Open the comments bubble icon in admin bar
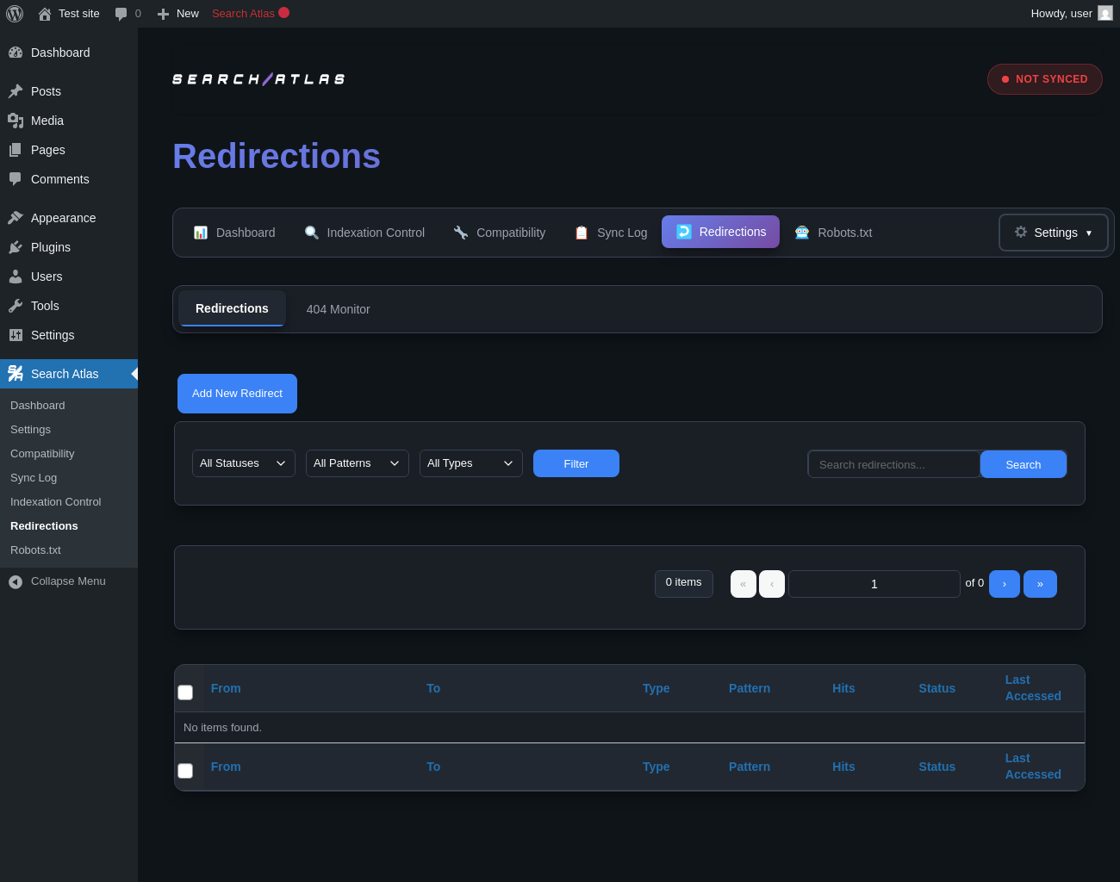Screen dimensions: 1120x882 [121, 14]
